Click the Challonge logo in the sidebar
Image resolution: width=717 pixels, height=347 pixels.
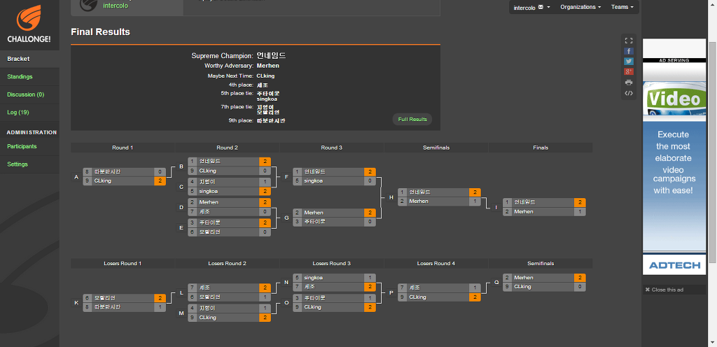(29, 24)
